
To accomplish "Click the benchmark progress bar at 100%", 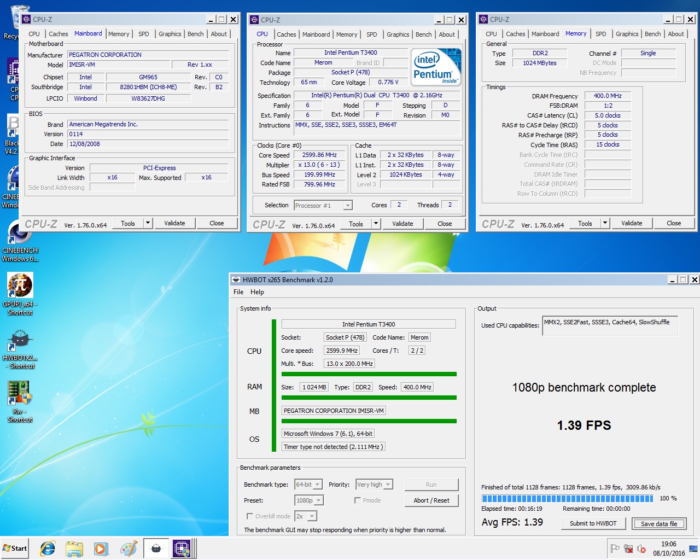I will pyautogui.click(x=567, y=498).
